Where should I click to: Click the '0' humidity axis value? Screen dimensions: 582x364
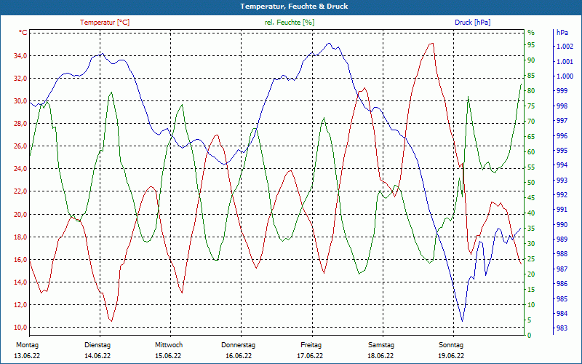point(530,336)
